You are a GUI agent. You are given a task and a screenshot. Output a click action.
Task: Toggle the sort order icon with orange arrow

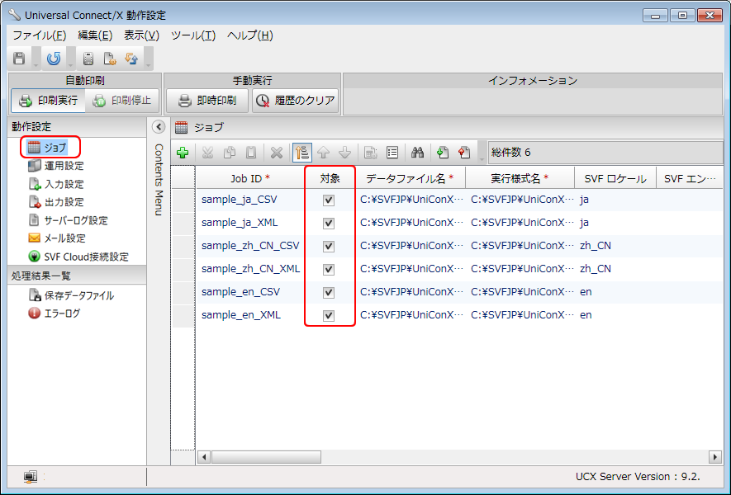pyautogui.click(x=302, y=153)
